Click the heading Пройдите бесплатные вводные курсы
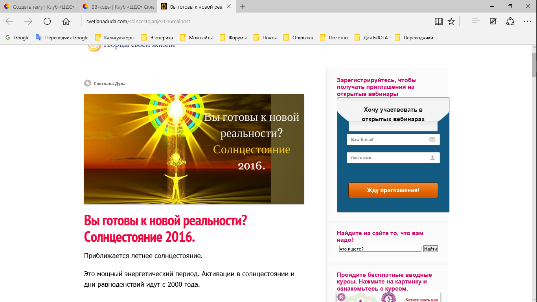537x302 pixels. pyautogui.click(x=384, y=282)
